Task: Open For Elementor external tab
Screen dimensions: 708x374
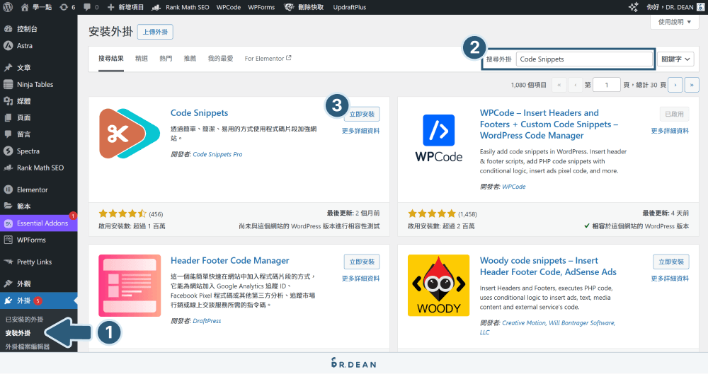Action: tap(268, 59)
